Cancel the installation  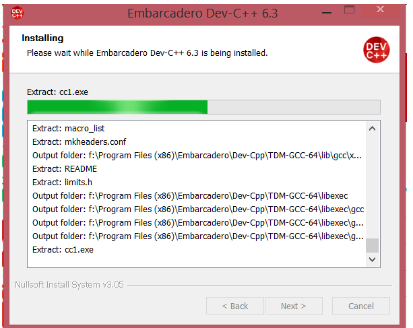361,306
